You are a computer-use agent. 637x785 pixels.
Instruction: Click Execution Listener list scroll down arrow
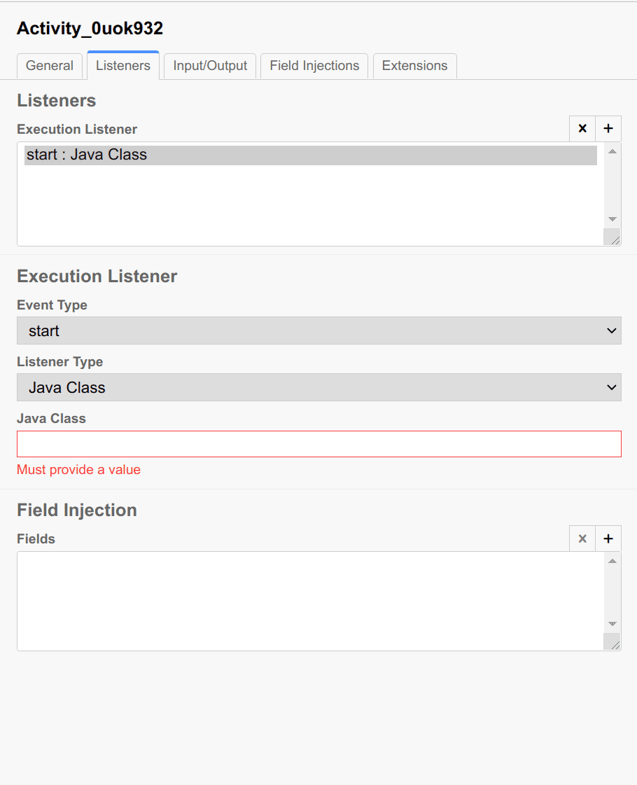[x=612, y=219]
